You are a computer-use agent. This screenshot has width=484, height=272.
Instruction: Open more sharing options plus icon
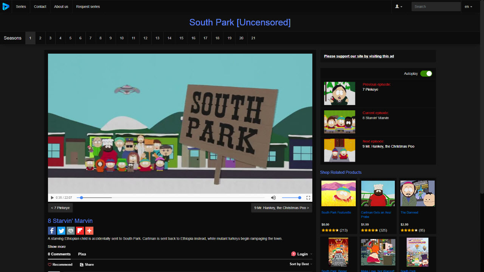(x=89, y=230)
